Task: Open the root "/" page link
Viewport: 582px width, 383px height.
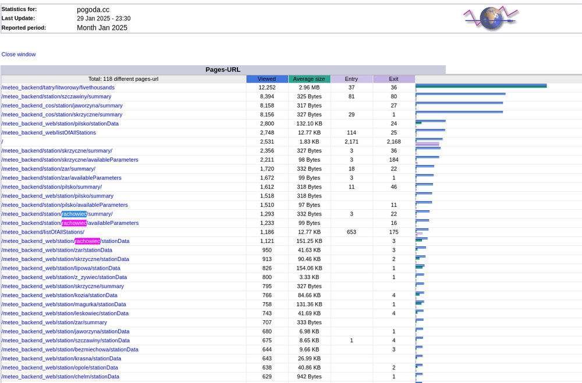Action: pyautogui.click(x=2, y=142)
